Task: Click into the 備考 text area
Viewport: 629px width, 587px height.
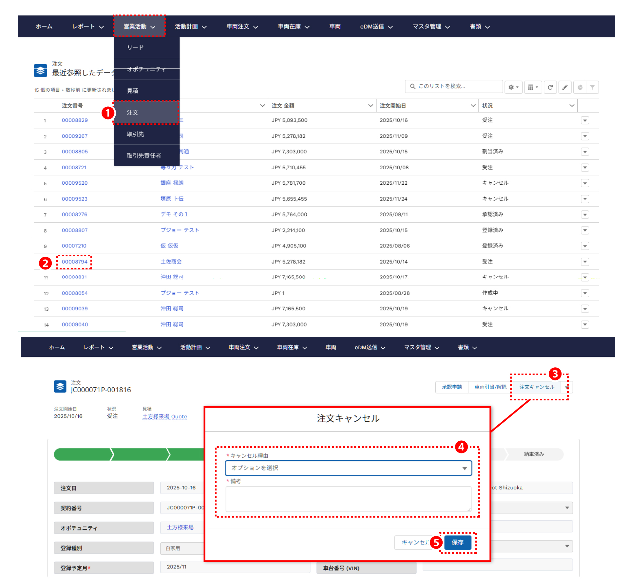Action: (348, 499)
